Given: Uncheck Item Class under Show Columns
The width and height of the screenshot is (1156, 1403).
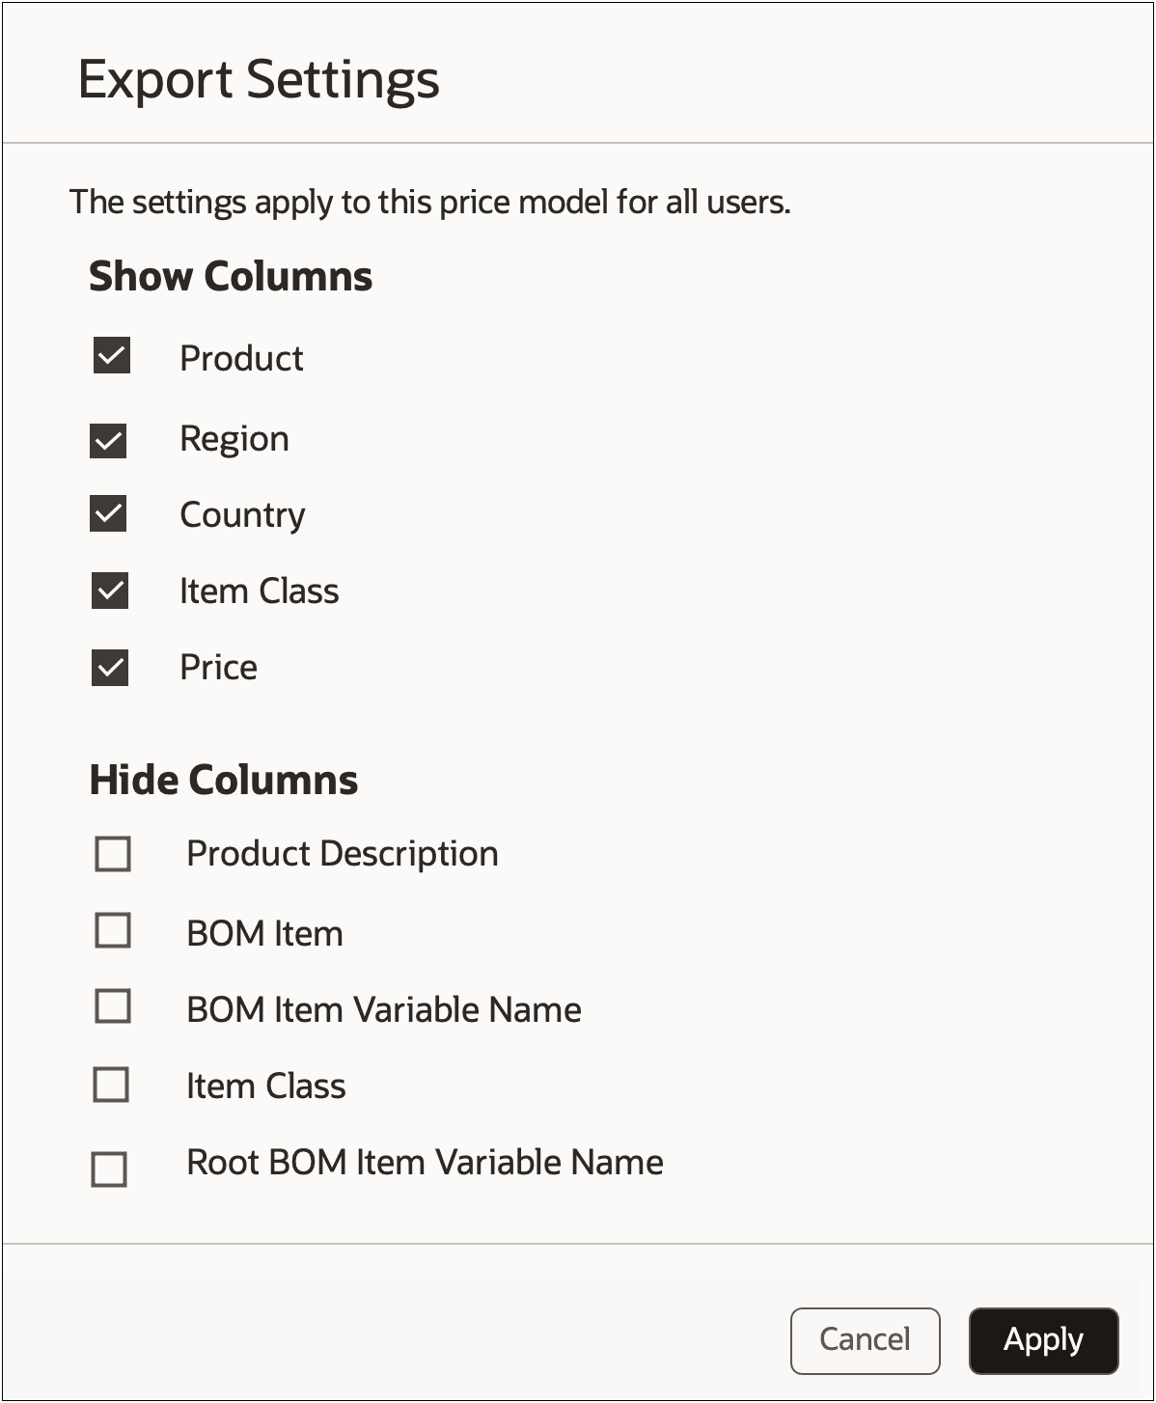Looking at the screenshot, I should (110, 591).
